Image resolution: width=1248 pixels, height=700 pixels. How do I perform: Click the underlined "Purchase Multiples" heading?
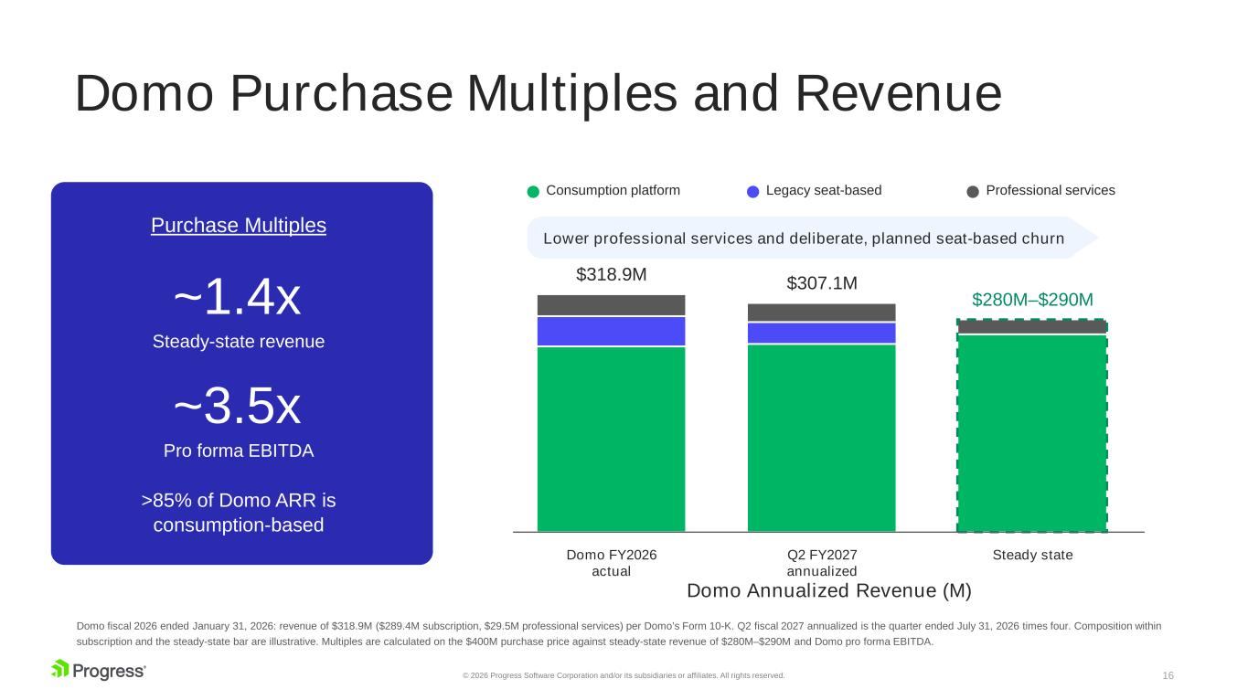(x=239, y=226)
